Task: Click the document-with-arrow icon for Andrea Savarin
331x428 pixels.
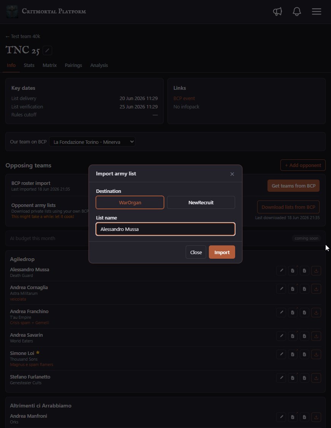Action: click(x=293, y=336)
